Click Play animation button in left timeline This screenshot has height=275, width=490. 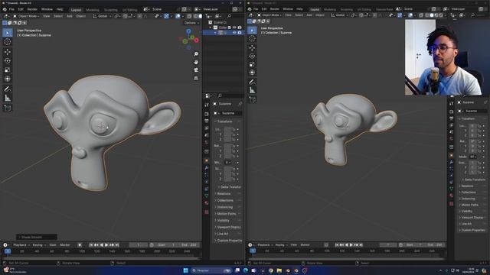[x=106, y=245]
